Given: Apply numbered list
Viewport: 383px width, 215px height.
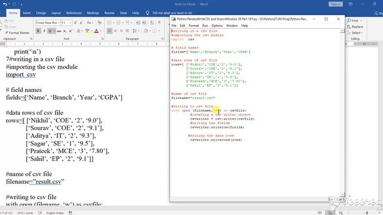Looking at the screenshot, I should click(x=119, y=23).
